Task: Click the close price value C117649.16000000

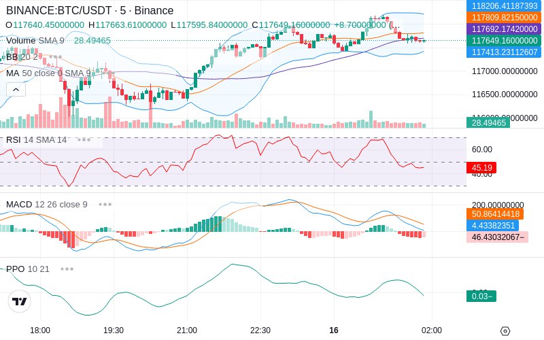Action: (x=291, y=25)
